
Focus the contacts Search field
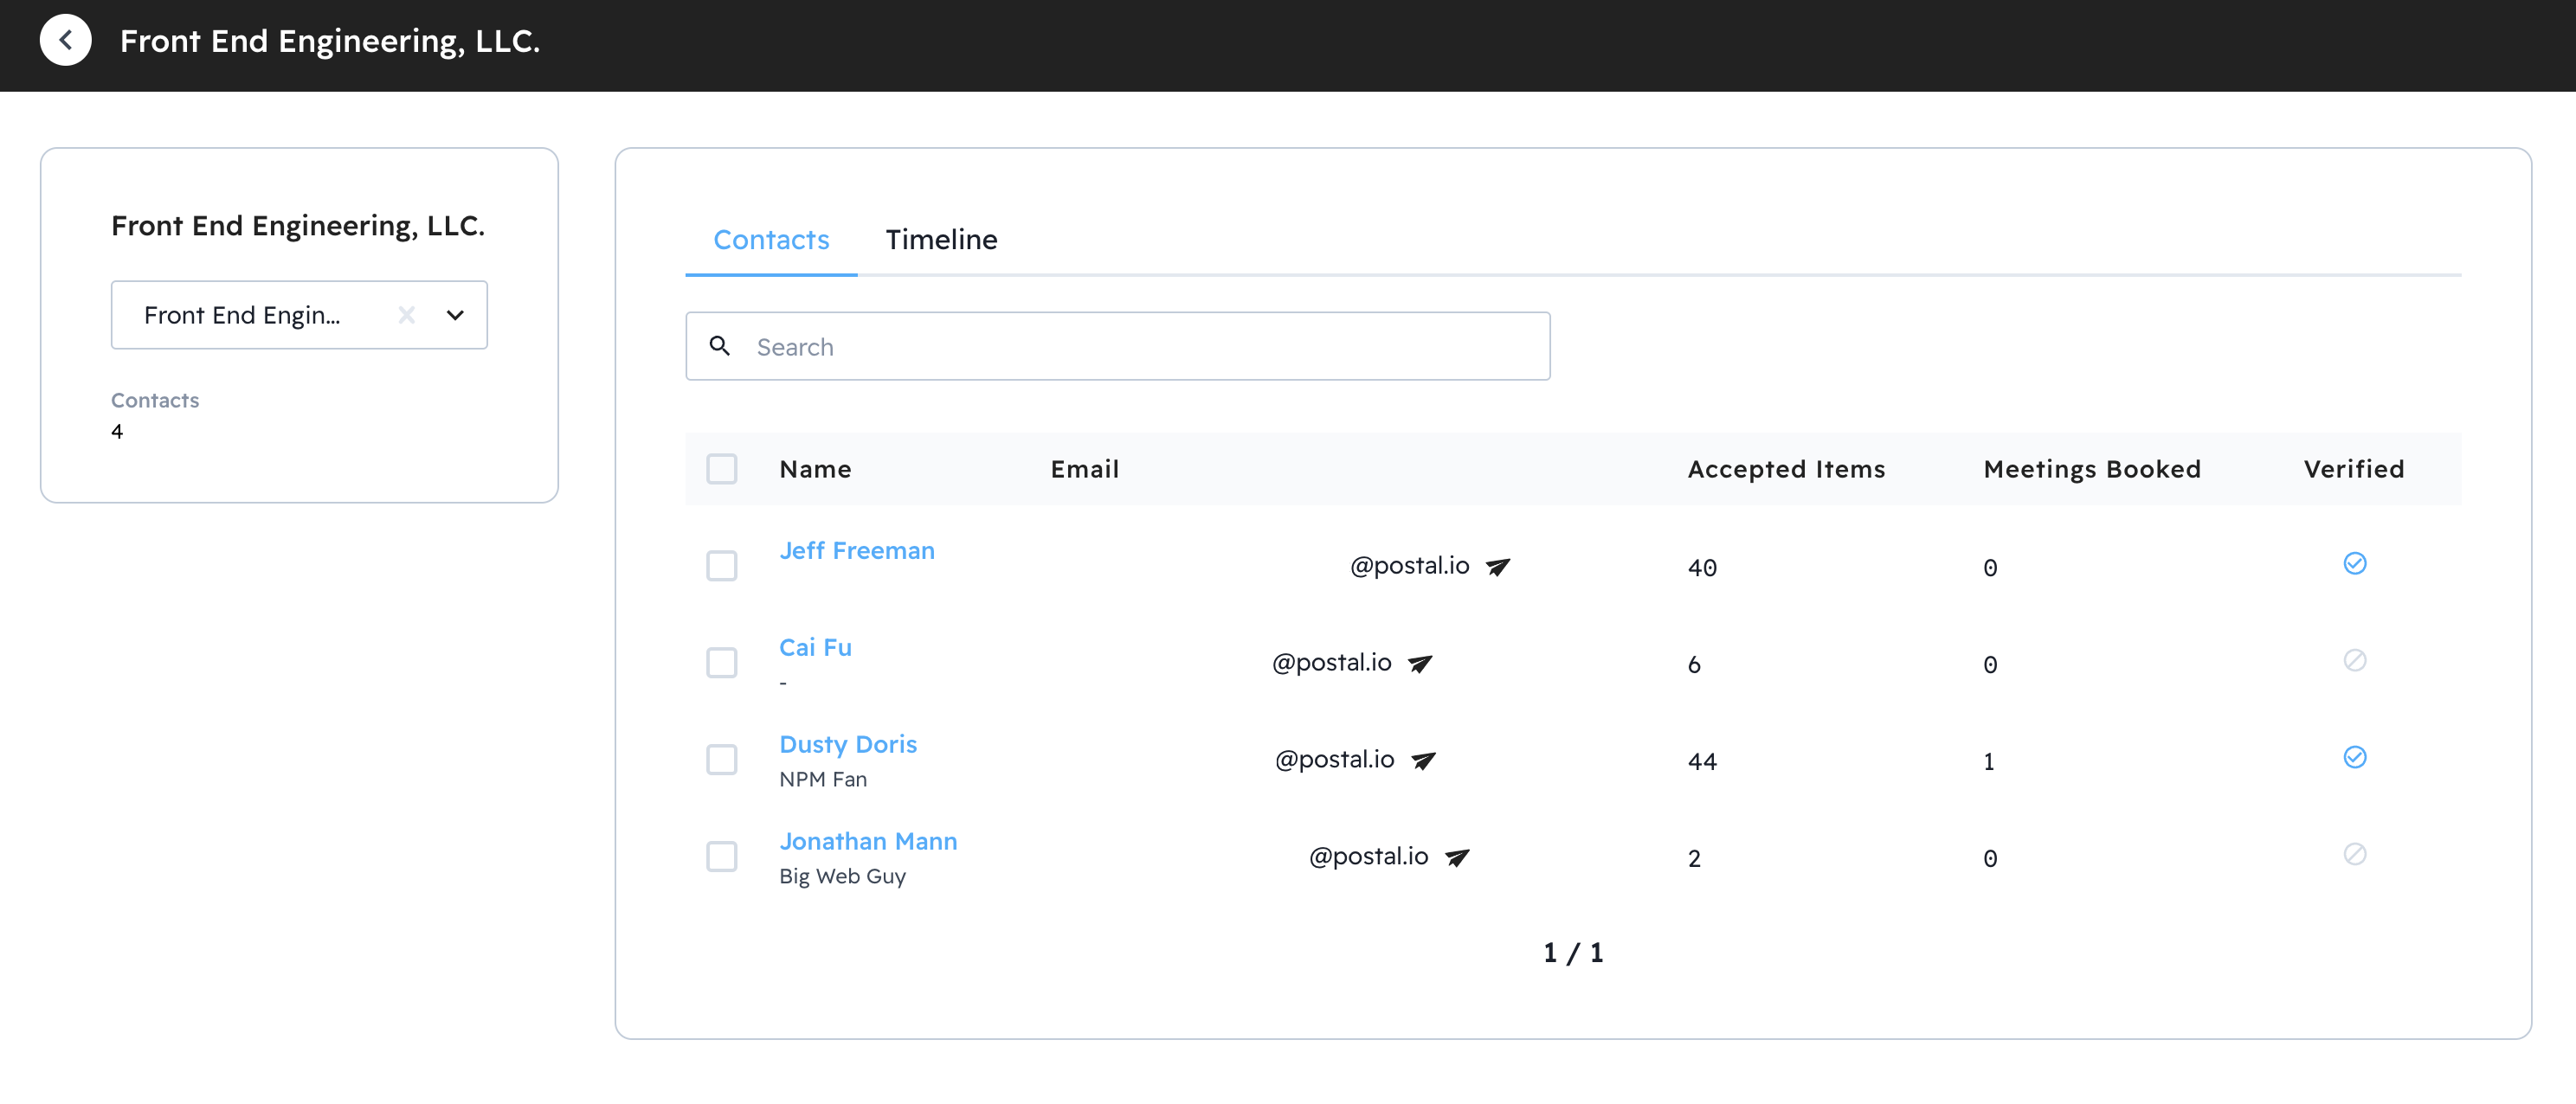click(x=1140, y=346)
